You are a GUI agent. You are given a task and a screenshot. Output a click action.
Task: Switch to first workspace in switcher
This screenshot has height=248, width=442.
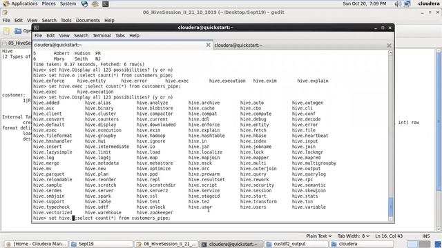413,244
